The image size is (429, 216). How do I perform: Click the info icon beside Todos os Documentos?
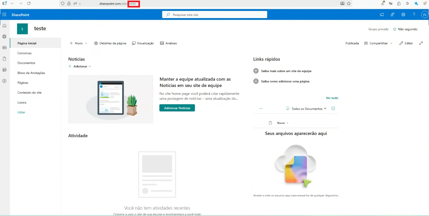coord(333,109)
